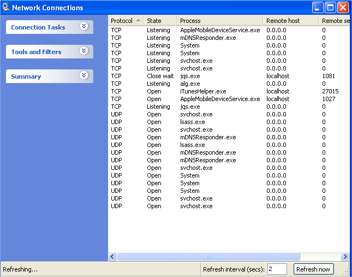Click the Refresh now button
Image resolution: width=352 pixels, height=277 pixels.
(x=313, y=269)
